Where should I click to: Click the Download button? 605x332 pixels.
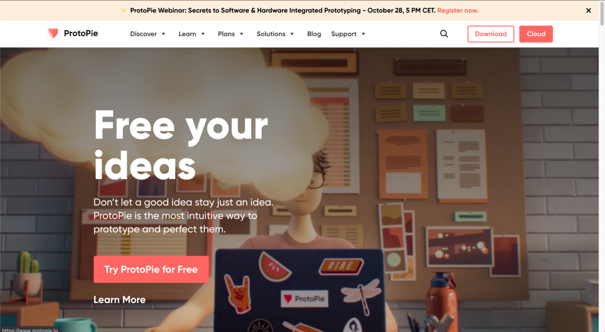[x=491, y=34]
